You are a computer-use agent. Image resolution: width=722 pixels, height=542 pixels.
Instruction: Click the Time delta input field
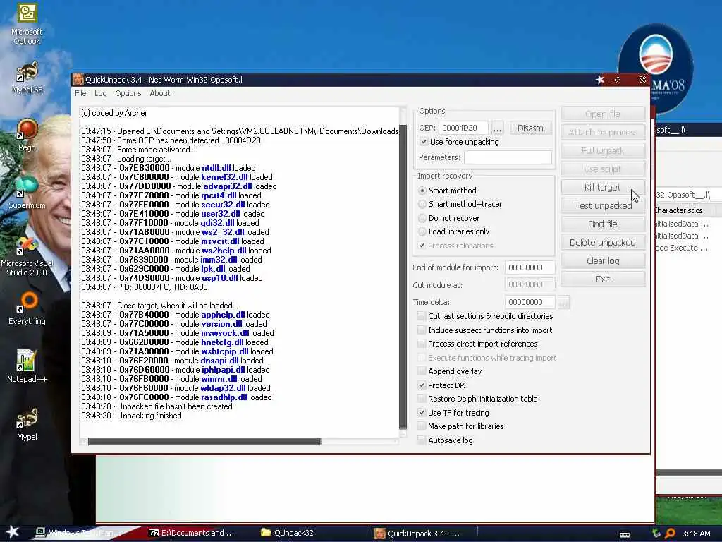click(530, 302)
